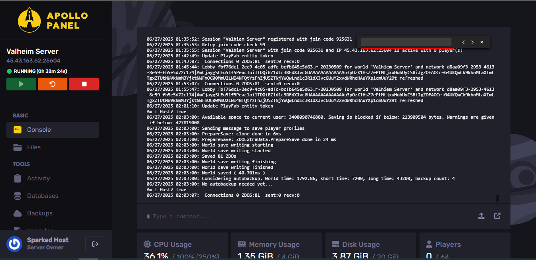Click the CPU Usage card heading
The image size is (536, 260).
173,244
